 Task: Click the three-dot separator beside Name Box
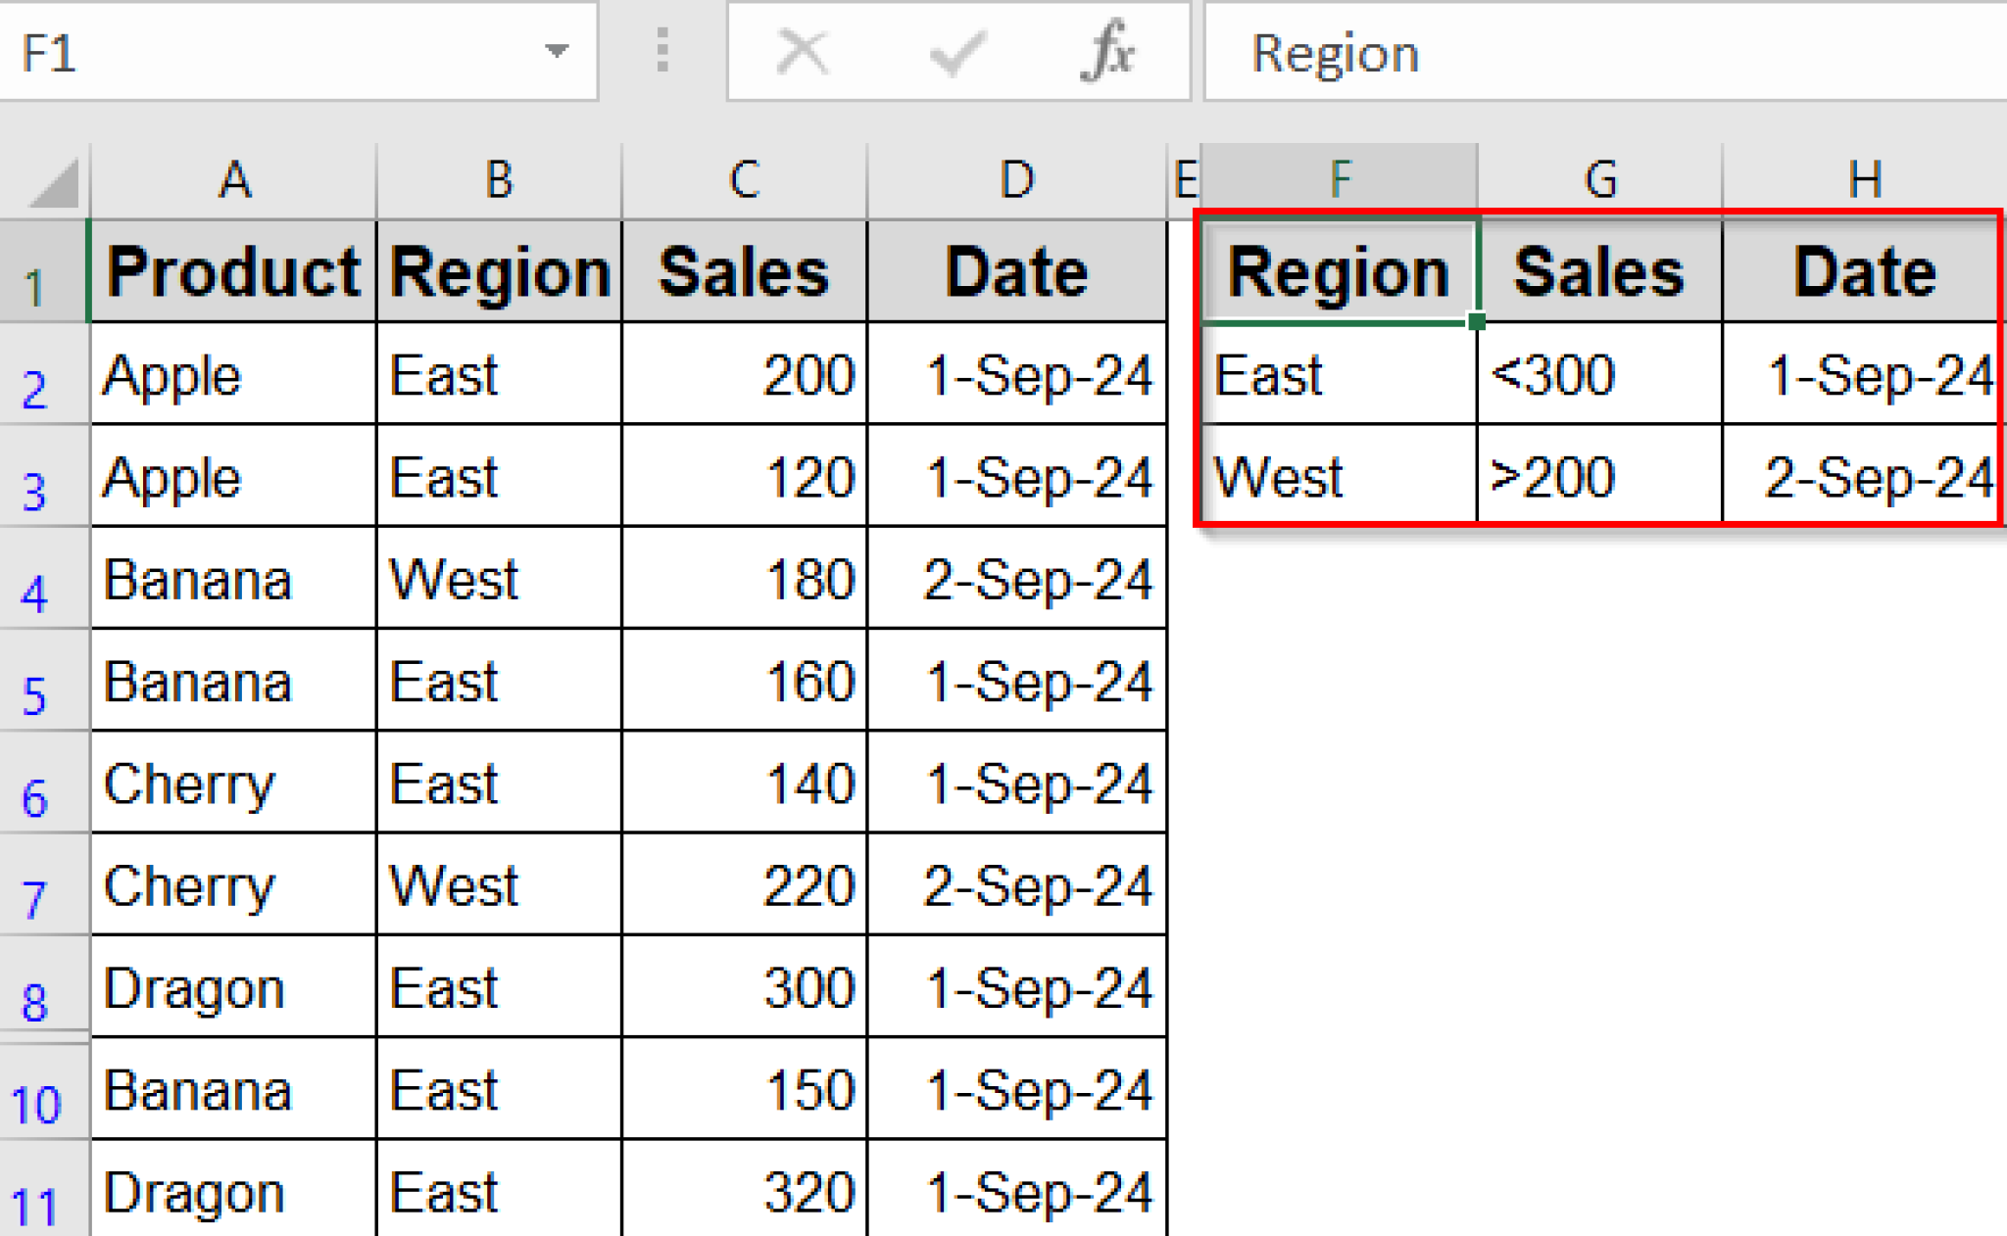pyautogui.click(x=661, y=53)
